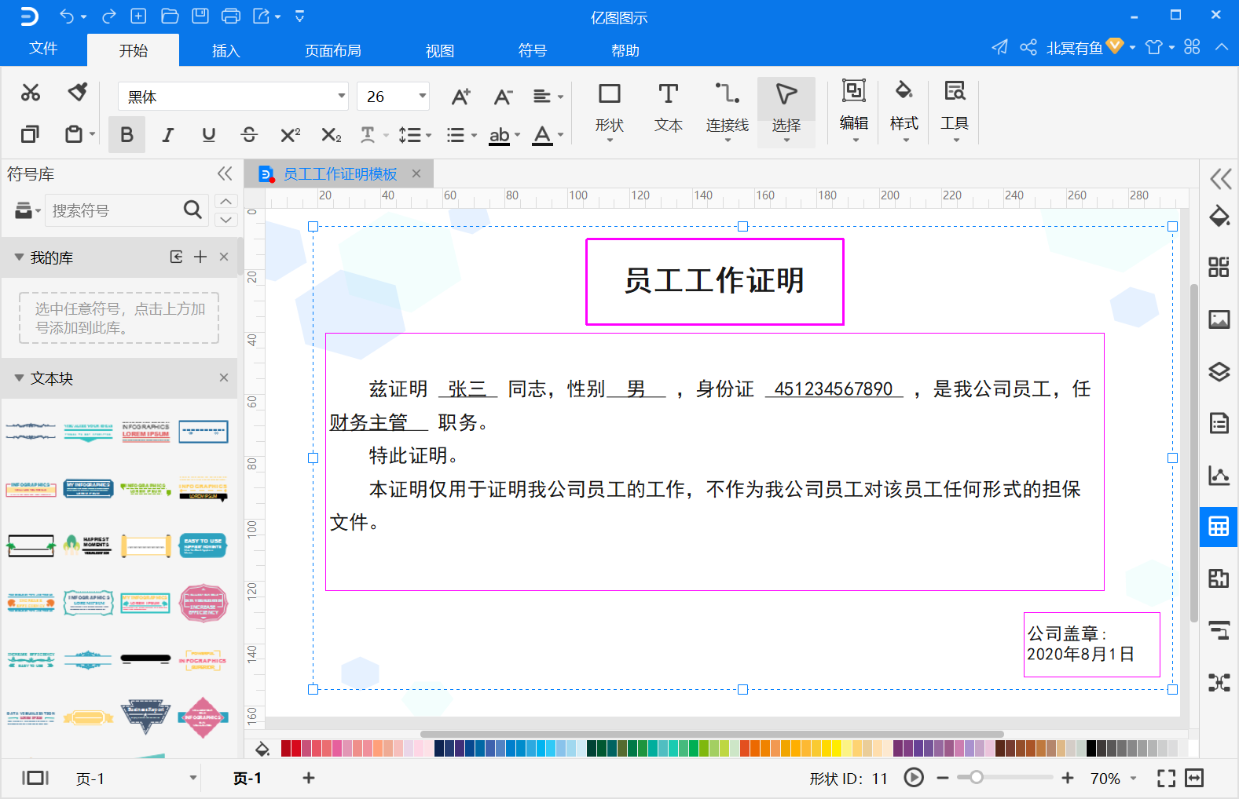Click the Cut scissors icon
This screenshot has height=799, width=1239.
[31, 93]
